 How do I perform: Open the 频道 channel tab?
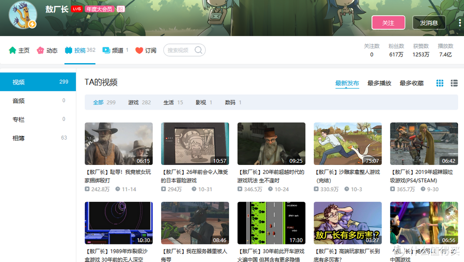(x=115, y=50)
